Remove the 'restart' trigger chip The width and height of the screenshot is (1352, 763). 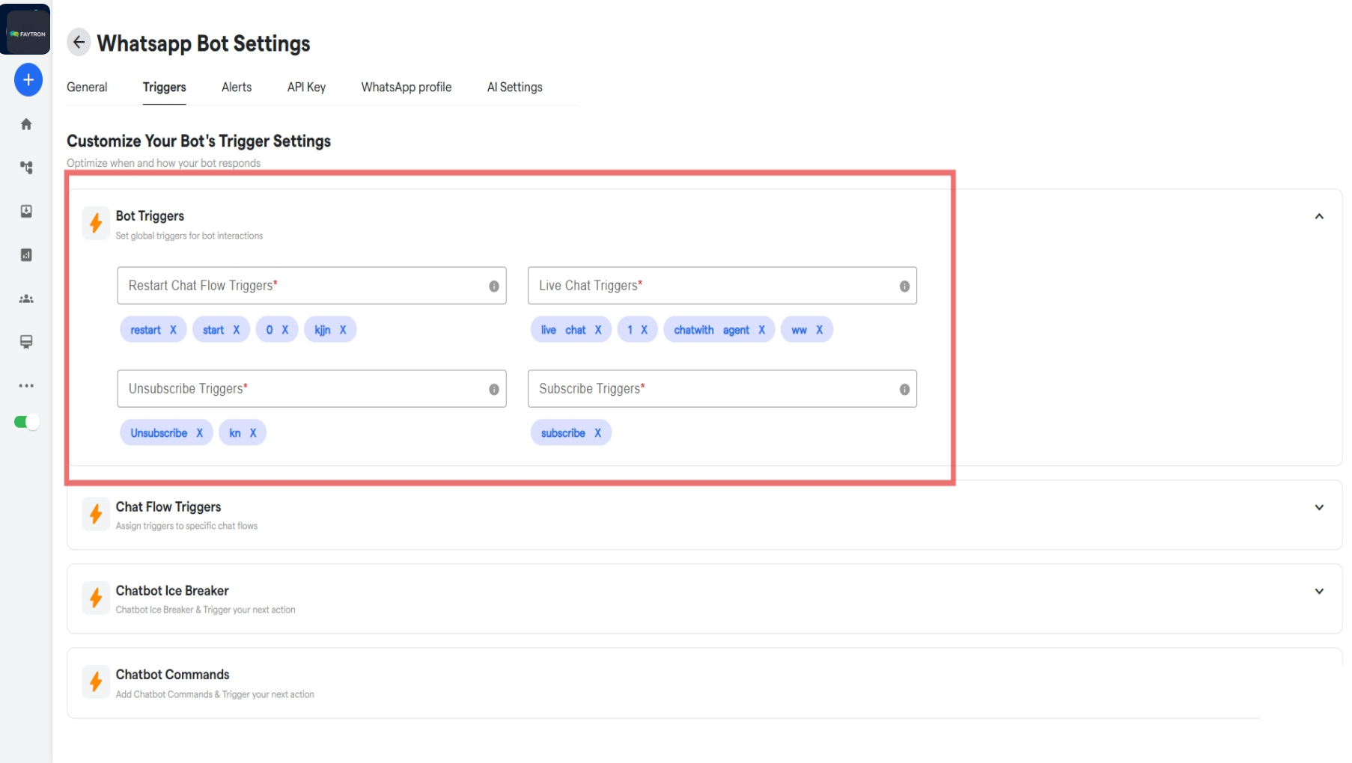(x=173, y=330)
